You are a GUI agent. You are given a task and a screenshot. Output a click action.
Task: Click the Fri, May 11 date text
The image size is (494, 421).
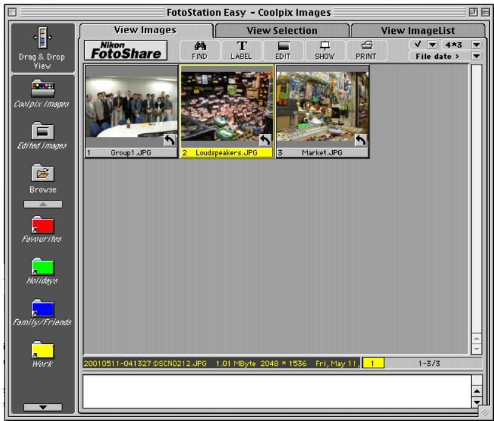click(x=338, y=363)
